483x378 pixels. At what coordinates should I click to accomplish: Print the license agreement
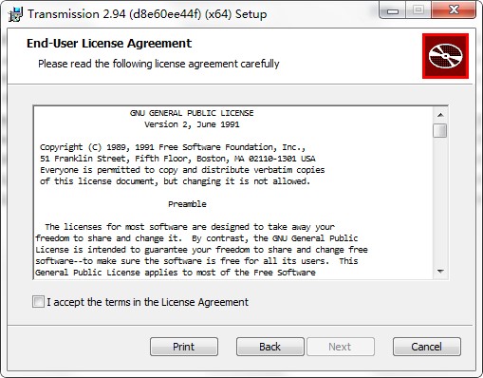pyautogui.click(x=184, y=347)
